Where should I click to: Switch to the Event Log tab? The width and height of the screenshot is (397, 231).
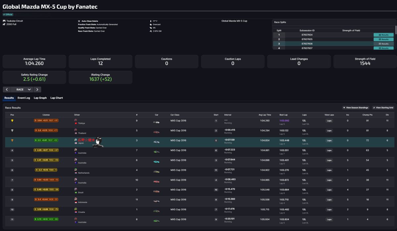24,98
